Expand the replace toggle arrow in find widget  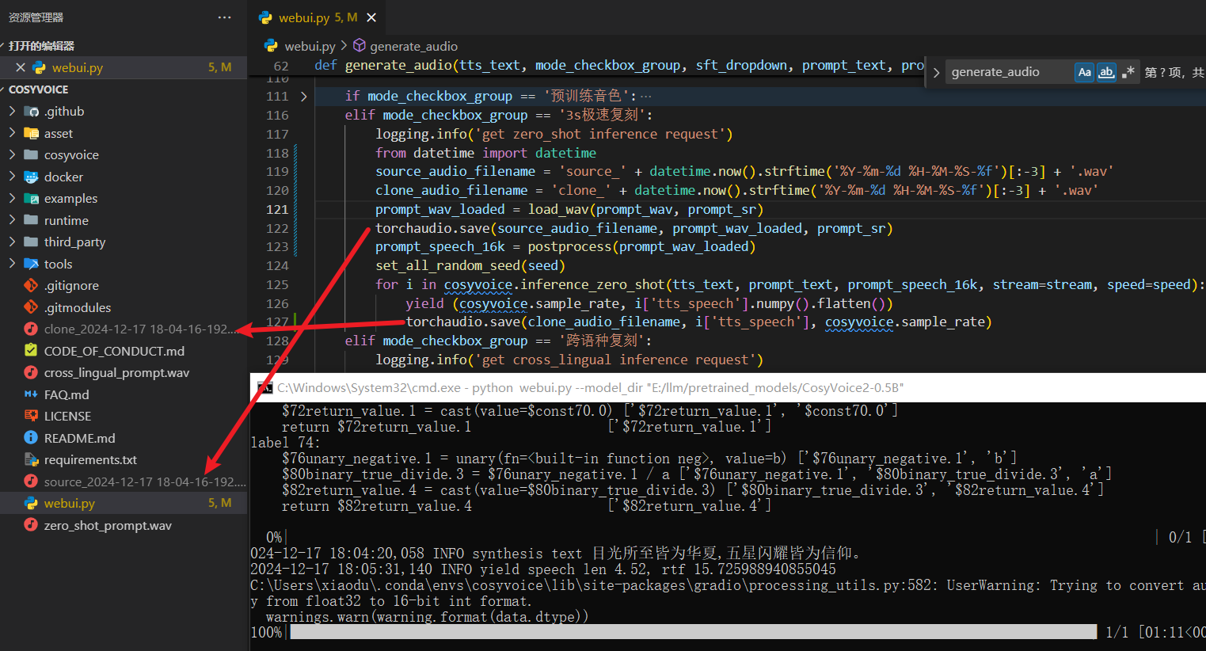pos(936,72)
